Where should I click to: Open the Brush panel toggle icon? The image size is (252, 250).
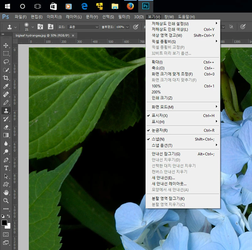tap(40, 27)
